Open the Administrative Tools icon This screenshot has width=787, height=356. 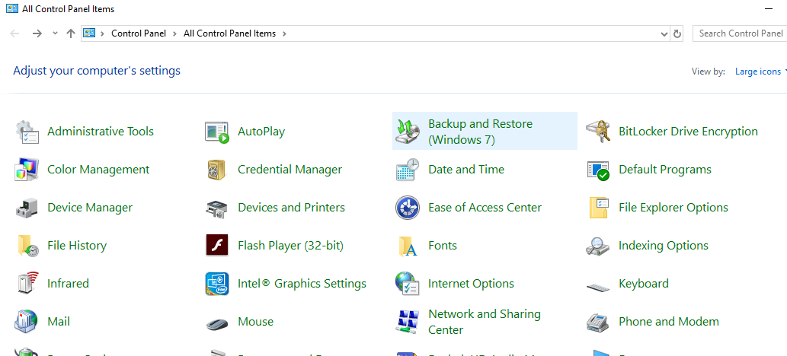click(x=27, y=132)
